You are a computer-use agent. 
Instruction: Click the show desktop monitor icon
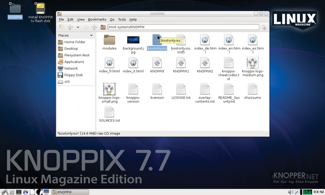pyautogui.click(x=46, y=192)
